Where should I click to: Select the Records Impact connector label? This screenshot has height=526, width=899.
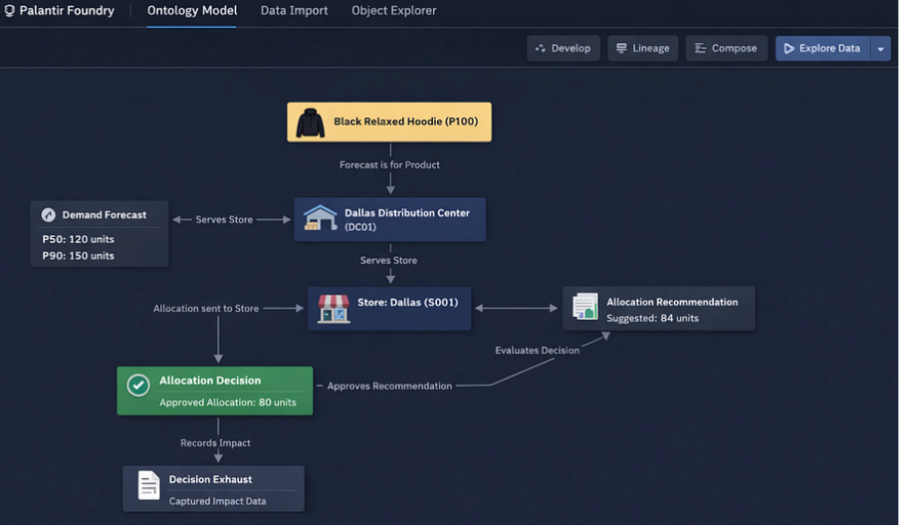(215, 442)
